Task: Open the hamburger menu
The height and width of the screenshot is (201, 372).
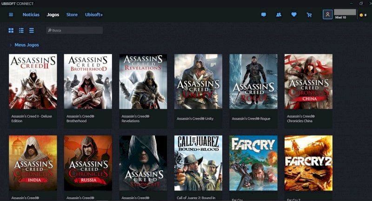Action: pyautogui.click(x=11, y=15)
